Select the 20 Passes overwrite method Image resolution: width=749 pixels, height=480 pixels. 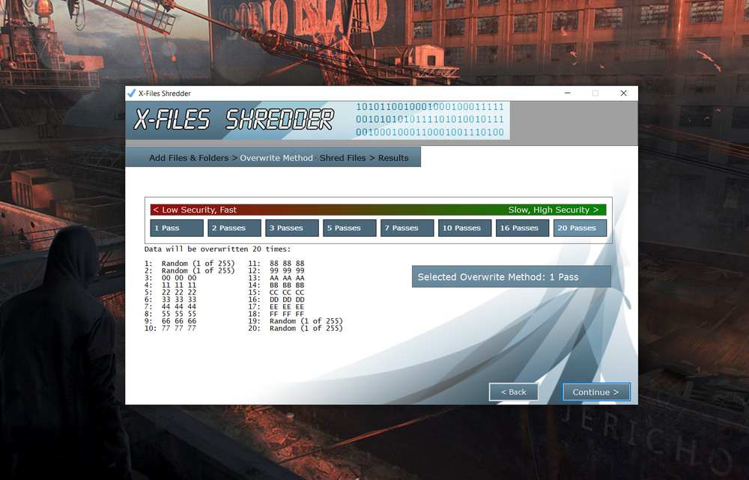tap(580, 228)
